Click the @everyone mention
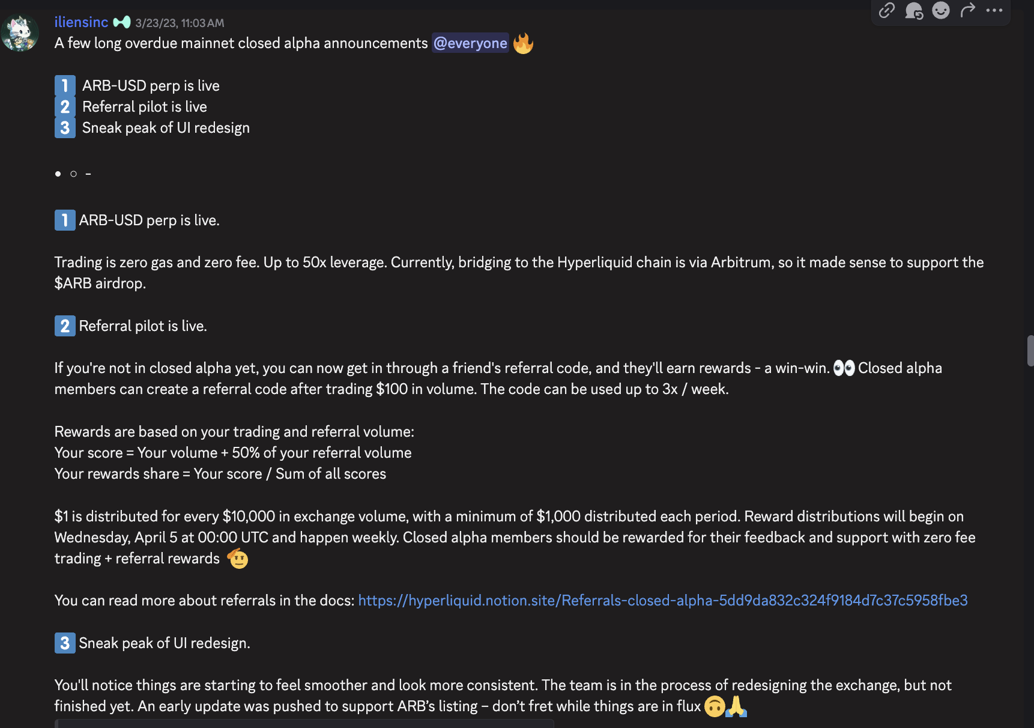1034x728 pixels. click(470, 43)
